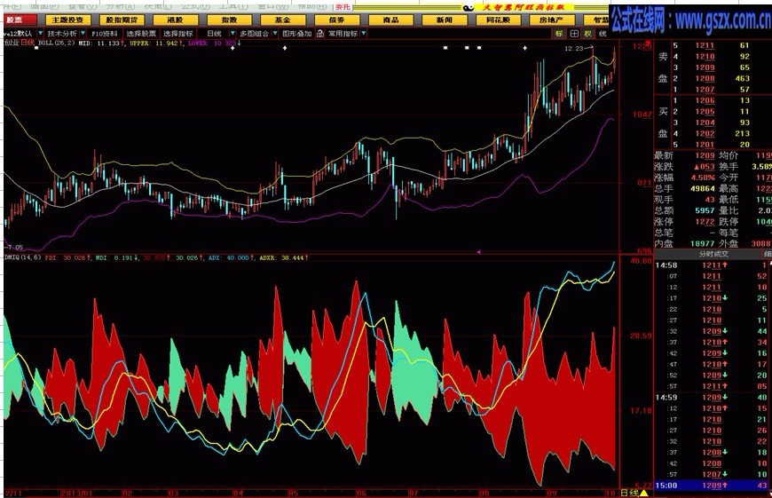Click the small purple arrow above the DMIQ panel

[x=478, y=252]
